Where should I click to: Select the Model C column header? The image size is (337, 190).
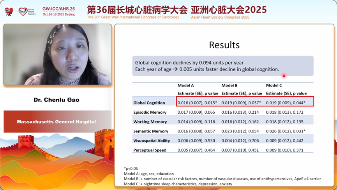click(274, 85)
